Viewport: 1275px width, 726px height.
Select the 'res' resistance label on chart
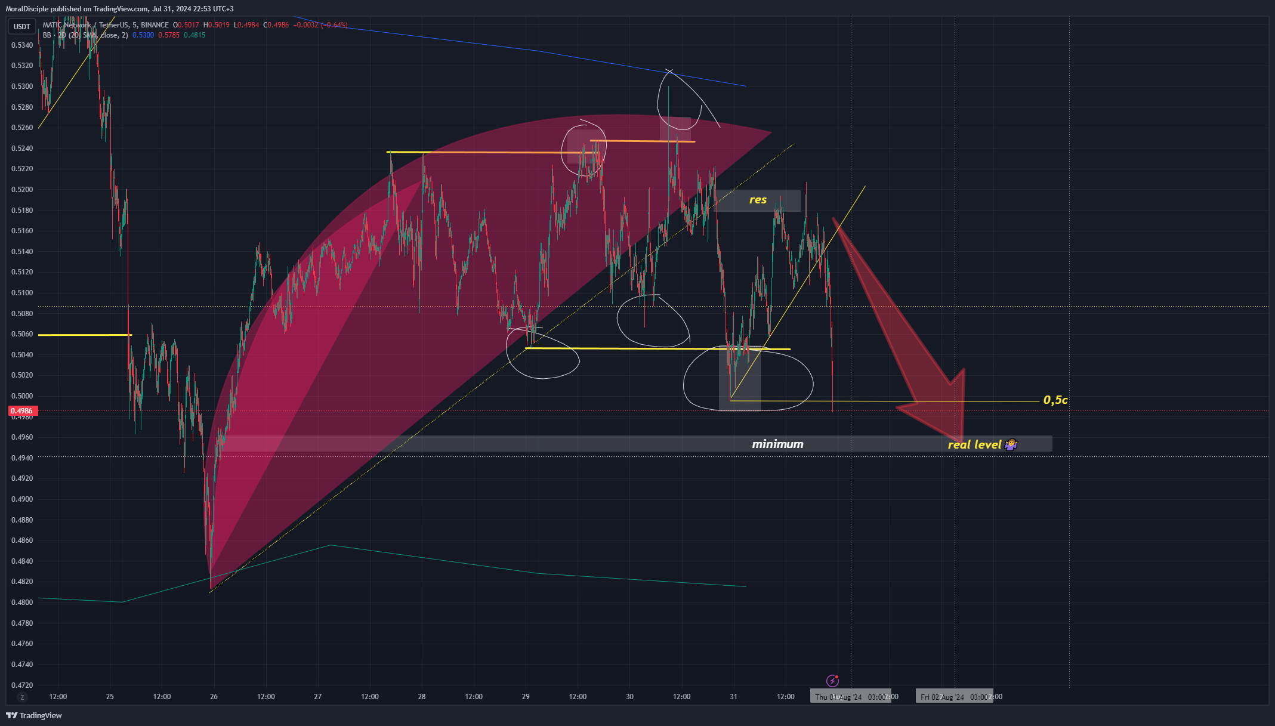click(758, 200)
